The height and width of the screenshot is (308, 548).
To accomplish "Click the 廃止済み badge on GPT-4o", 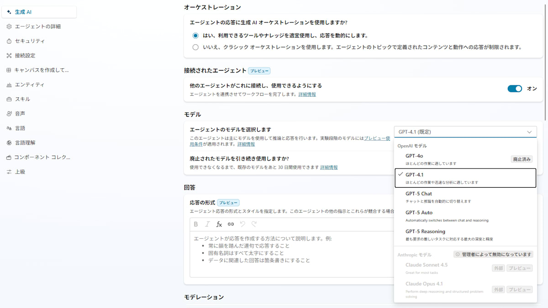I will 522,159.
